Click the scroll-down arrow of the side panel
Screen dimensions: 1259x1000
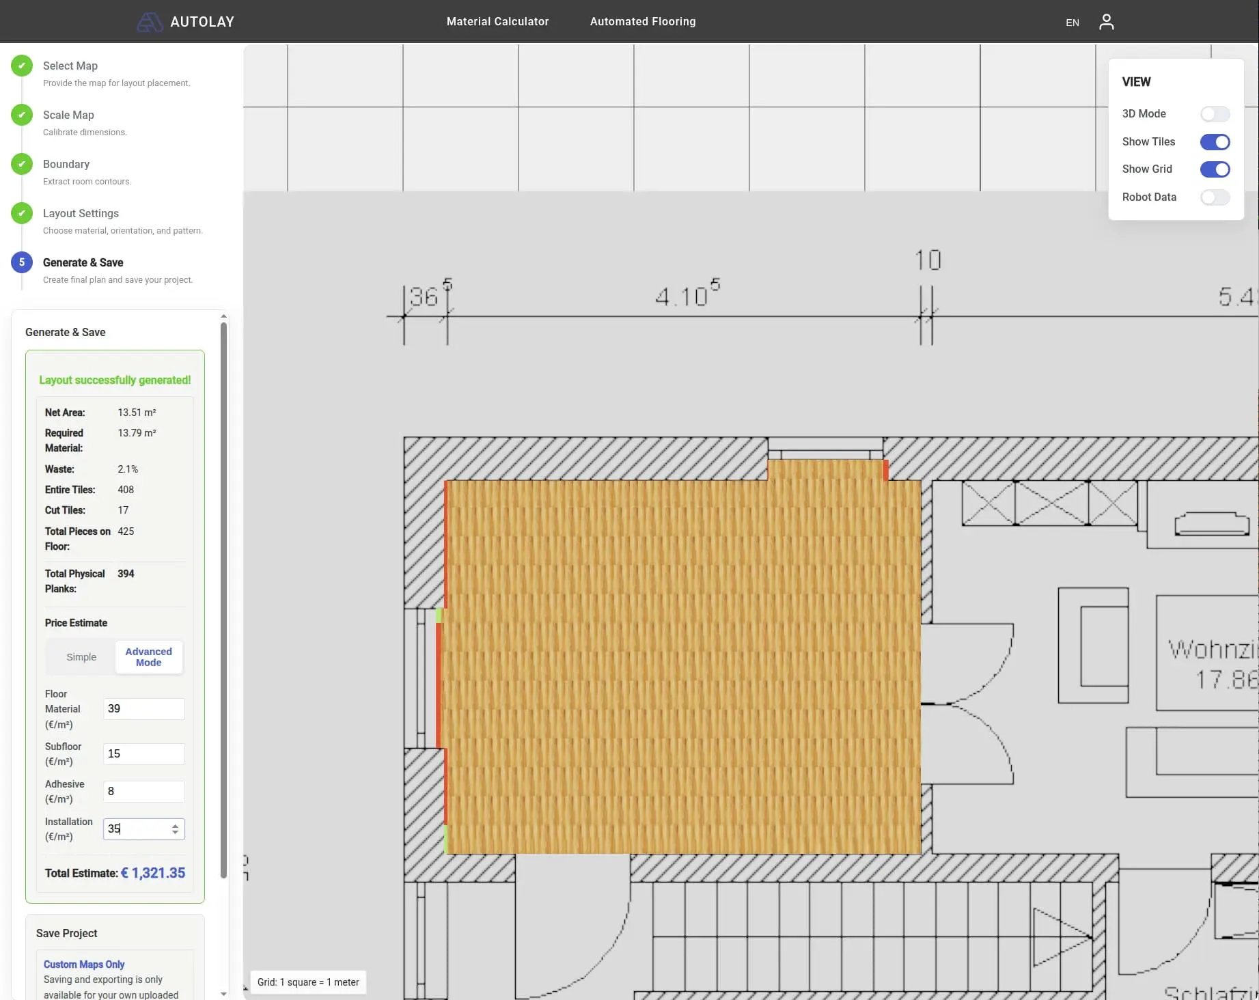click(223, 994)
